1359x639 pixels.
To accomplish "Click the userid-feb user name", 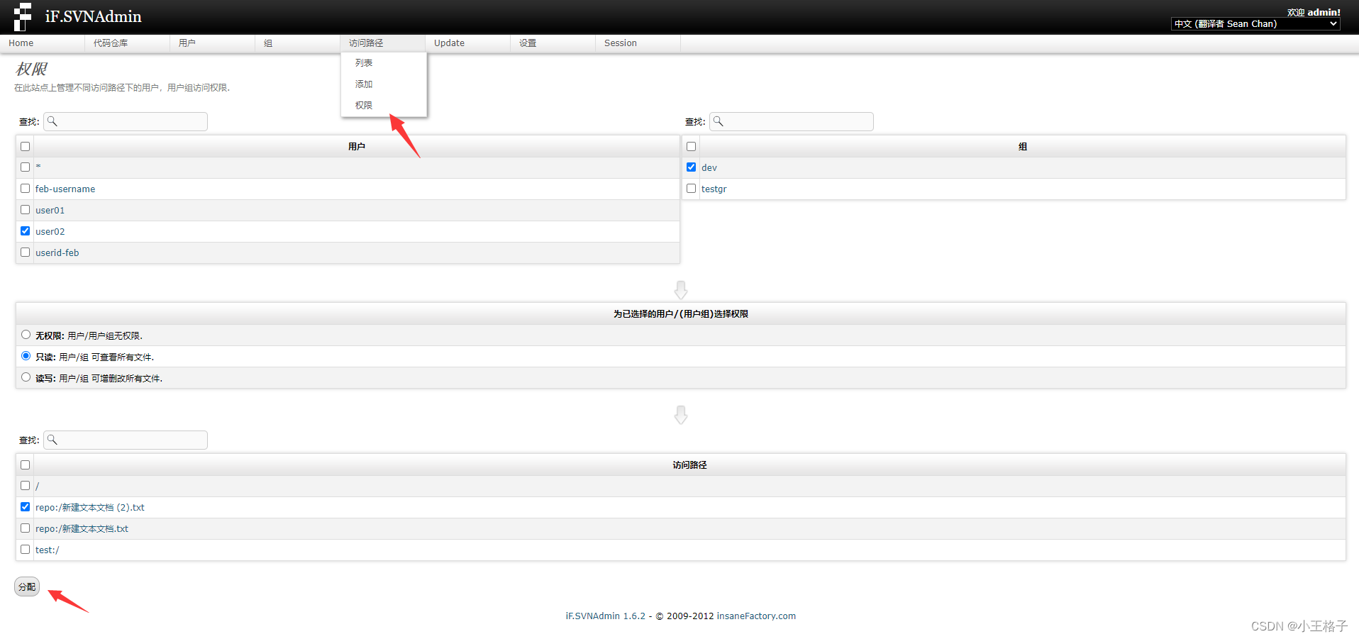I will click(57, 253).
